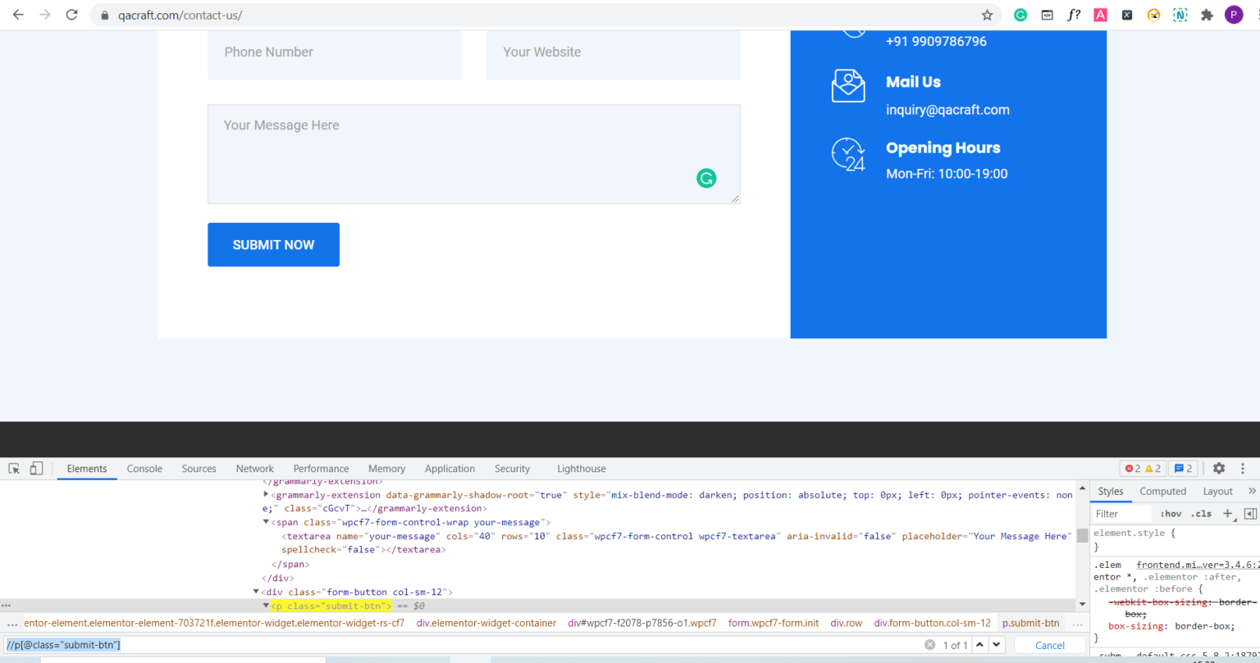The height and width of the screenshot is (663, 1260).
Task: Activate the inspect element picker in DevTools
Action: (14, 469)
